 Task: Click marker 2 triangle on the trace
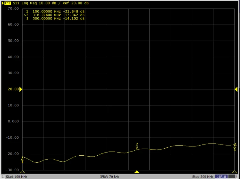tap(137, 148)
